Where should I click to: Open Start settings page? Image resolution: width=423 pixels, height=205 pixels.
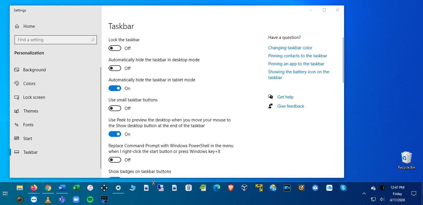(x=55, y=138)
